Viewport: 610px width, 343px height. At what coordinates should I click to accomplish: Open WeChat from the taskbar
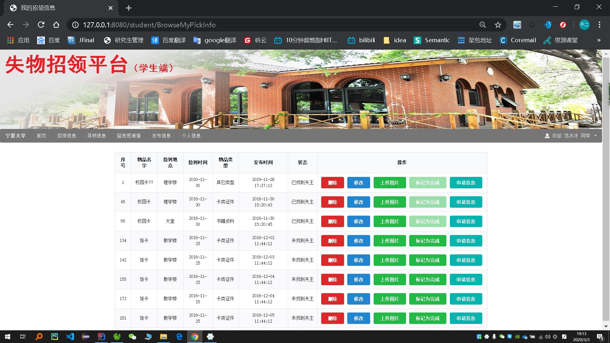(x=132, y=337)
